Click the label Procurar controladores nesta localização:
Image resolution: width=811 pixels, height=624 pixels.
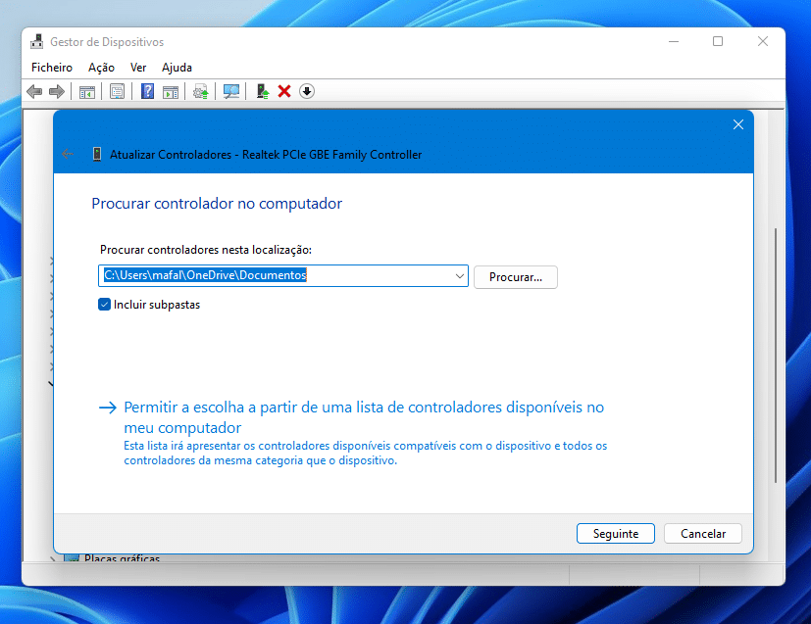(x=206, y=250)
